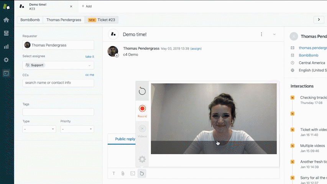Toggle the text formatting T icon

tap(113, 173)
